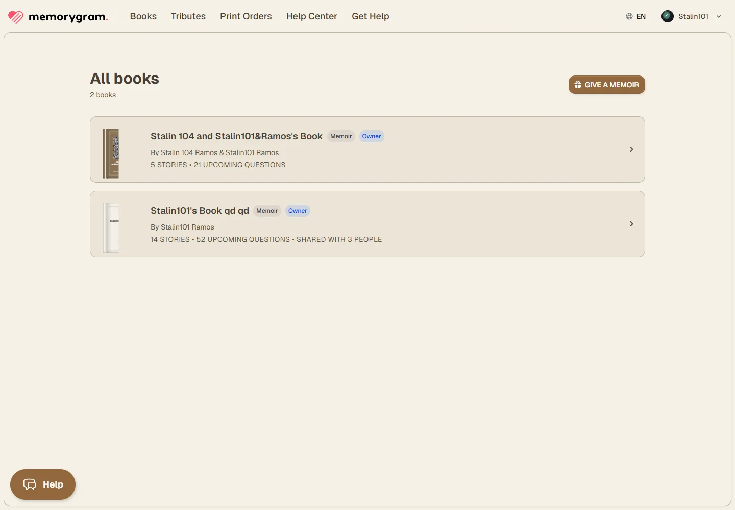The image size is (735, 510).
Task: Click the gift icon on Give a Memoir
Action: click(x=578, y=85)
